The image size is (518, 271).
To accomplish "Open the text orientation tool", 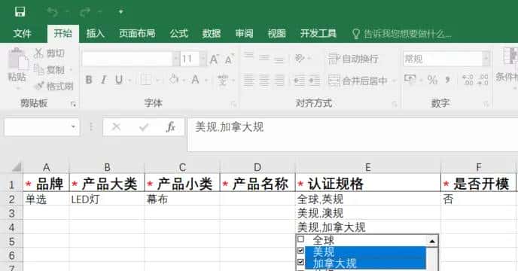I will 300,58.
